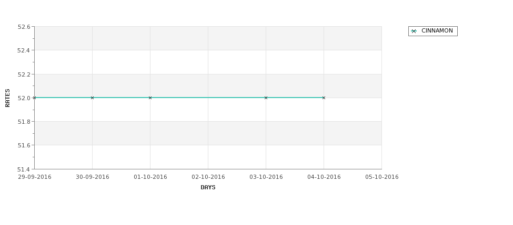Click the DAYS x-axis title
Screen dimensions: 513x225
point(208,188)
